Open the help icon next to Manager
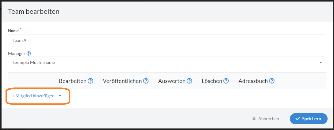 (x=29, y=53)
